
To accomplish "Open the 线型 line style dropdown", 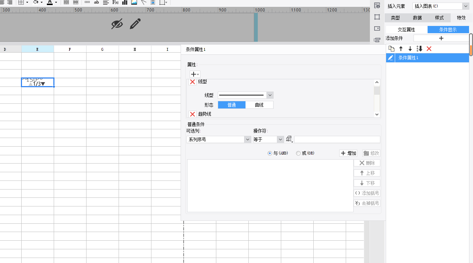I will coord(246,95).
